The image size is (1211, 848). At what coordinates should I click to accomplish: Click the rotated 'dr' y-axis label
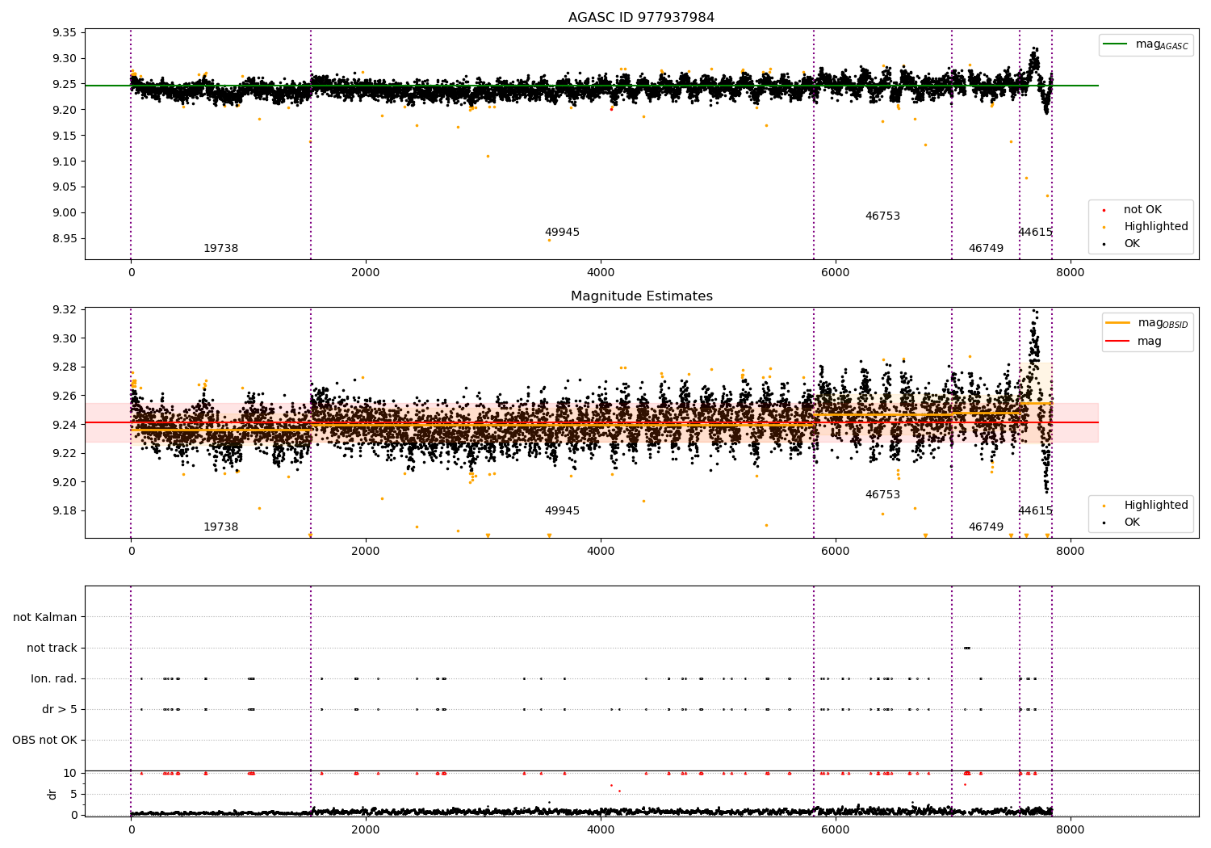[x=52, y=794]
